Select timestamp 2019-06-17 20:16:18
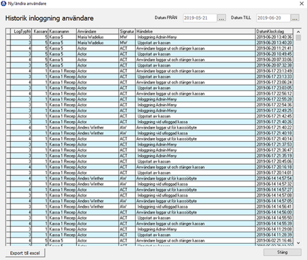This screenshot has width=307, height=260. tap(274, 167)
